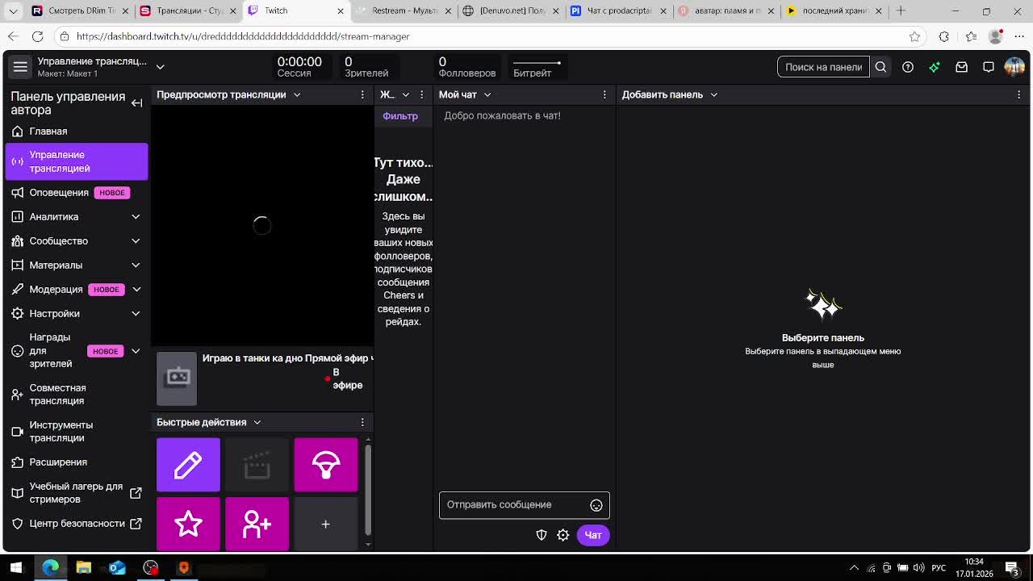
Task: Open the inbox notifications icon
Action: click(x=961, y=67)
